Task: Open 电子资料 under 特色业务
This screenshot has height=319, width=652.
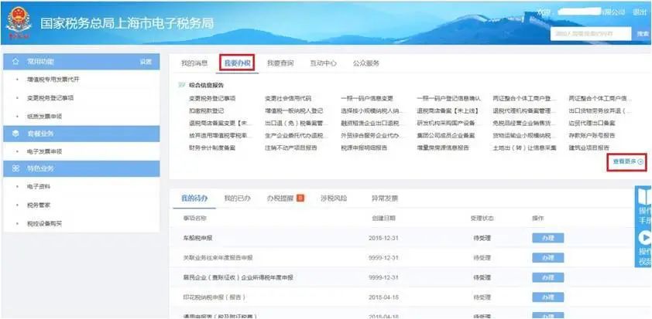Action: click(x=39, y=187)
